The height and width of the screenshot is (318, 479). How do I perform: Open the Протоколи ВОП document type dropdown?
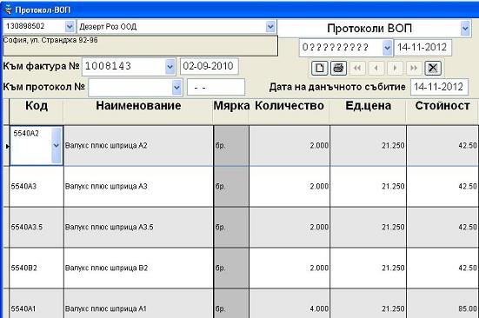coord(465,29)
